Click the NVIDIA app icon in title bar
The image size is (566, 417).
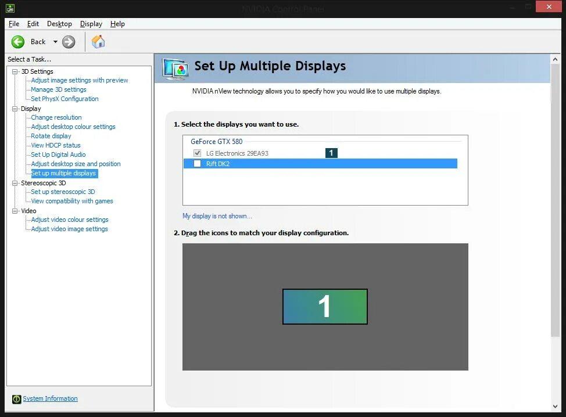pyautogui.click(x=10, y=8)
